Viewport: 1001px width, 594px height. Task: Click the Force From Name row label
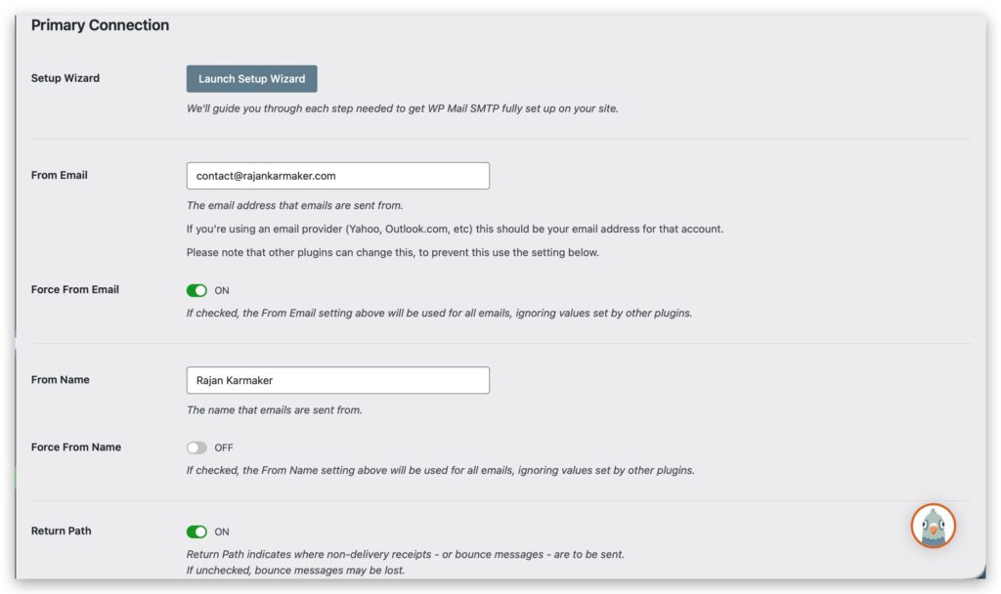tap(76, 446)
